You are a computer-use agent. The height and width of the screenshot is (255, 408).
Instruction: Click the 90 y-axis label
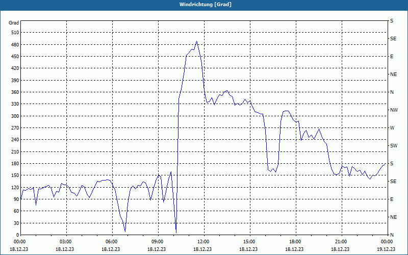point(16,199)
